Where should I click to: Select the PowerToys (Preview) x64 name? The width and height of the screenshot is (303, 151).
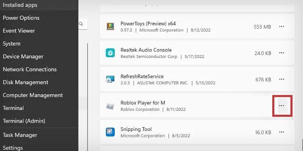point(148,23)
